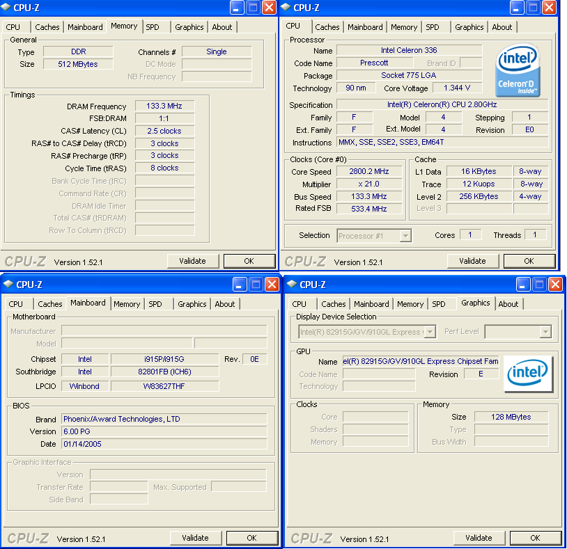Click the Technology value 90 nm
Image resolution: width=567 pixels, height=549 pixels.
point(356,88)
